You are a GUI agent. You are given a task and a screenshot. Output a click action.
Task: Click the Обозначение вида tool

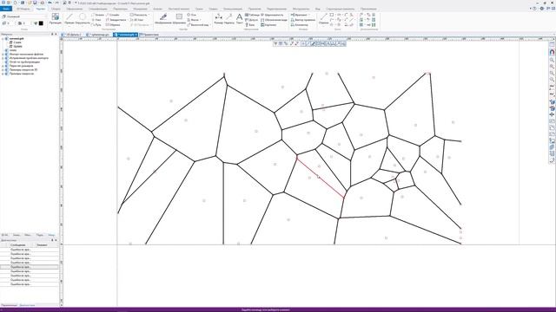coord(274,20)
